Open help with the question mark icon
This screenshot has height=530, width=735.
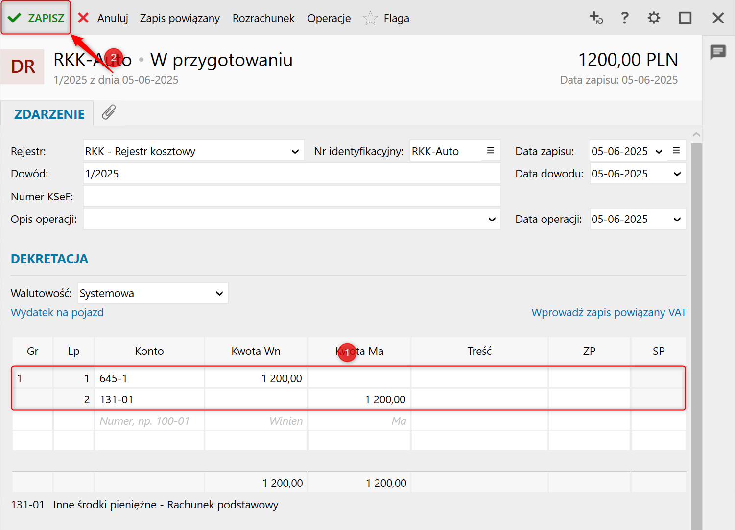624,18
